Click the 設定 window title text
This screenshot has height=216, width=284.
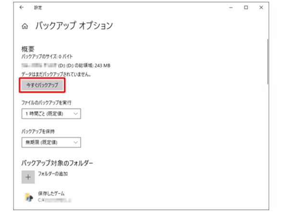click(x=38, y=8)
